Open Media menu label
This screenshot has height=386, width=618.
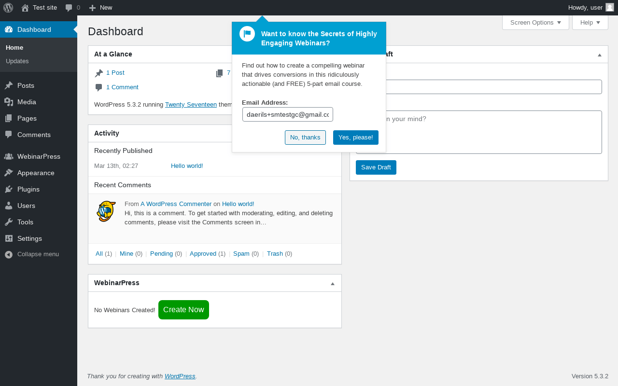(27, 102)
